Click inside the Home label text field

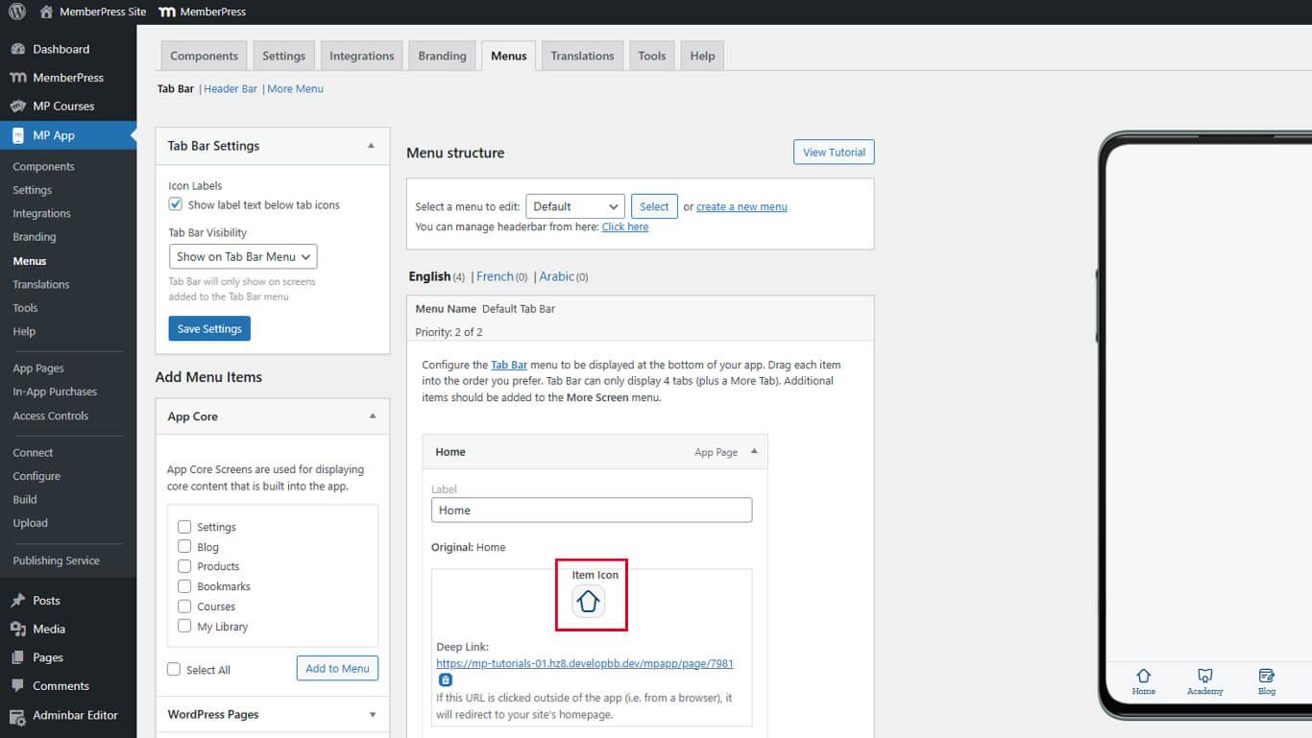point(592,511)
